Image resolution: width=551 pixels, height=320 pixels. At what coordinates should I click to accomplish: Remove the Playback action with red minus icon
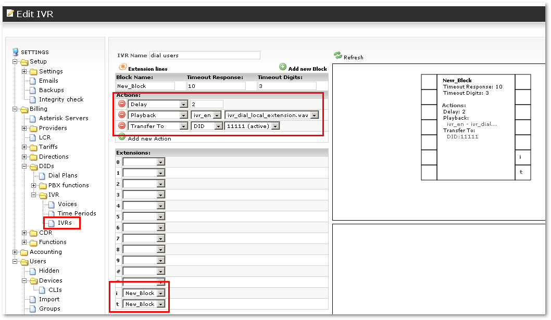coord(122,115)
